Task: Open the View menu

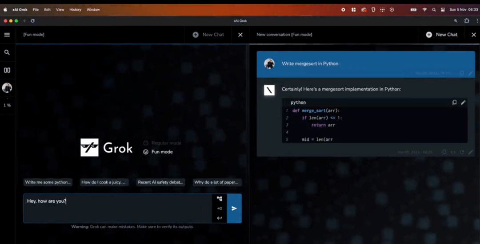Action: [60, 9]
